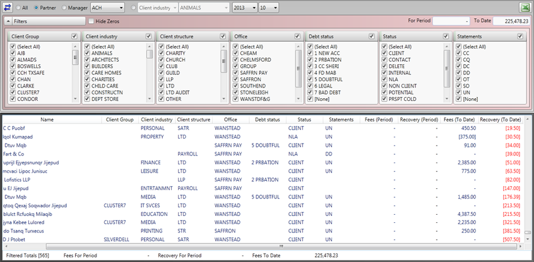Sort by Fees (Period) column header
The width and height of the screenshot is (534, 262).
click(x=379, y=120)
